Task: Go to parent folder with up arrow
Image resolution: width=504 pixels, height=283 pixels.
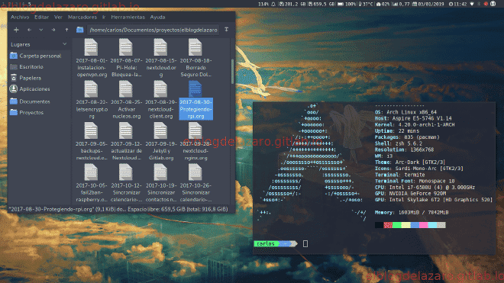Action: tap(66, 30)
